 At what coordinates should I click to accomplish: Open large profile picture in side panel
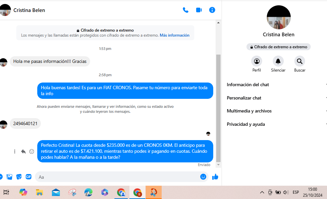[279, 17]
